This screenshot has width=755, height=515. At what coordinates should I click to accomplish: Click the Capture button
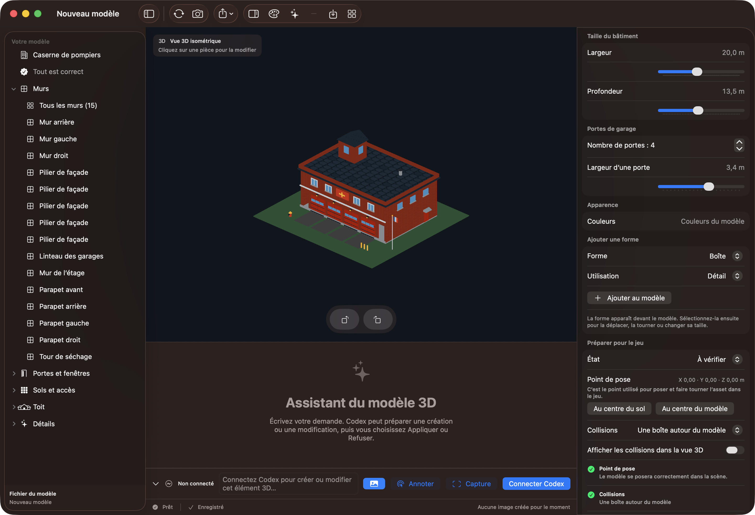pos(472,484)
